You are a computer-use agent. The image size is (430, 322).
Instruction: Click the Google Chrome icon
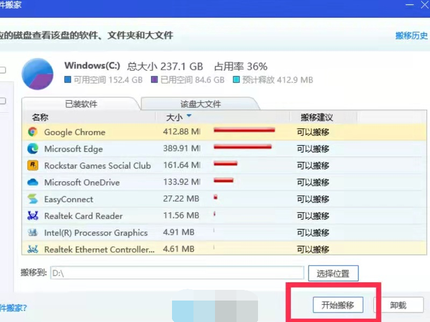[33, 132]
